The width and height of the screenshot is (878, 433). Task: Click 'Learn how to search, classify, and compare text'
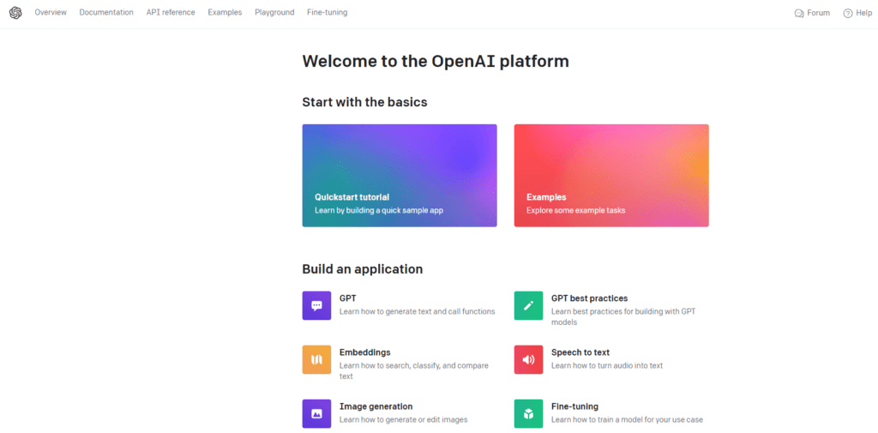pos(414,370)
